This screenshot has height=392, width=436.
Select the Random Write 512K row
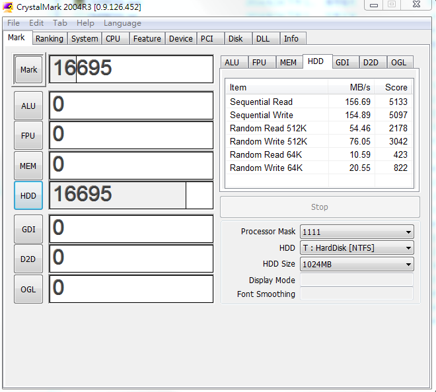click(318, 141)
